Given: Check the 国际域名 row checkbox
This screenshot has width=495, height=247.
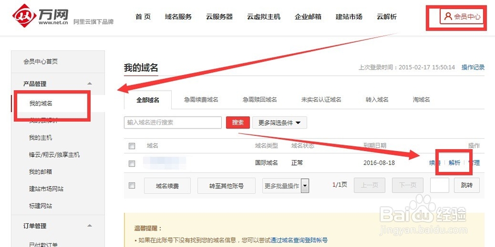Looking at the screenshot, I should pyautogui.click(x=132, y=164).
